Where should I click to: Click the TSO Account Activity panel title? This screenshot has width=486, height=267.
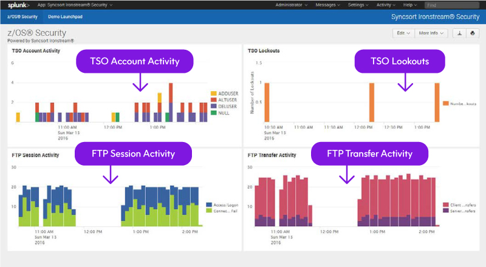(36, 51)
